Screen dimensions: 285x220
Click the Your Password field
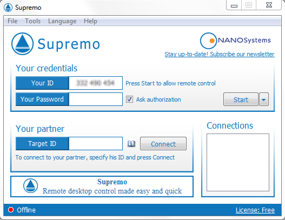[x=96, y=99]
